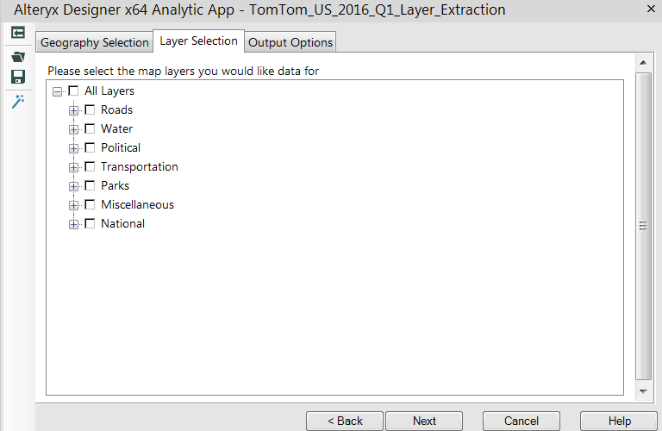Select the Roads label in tree
The width and height of the screenshot is (662, 431).
pyautogui.click(x=116, y=109)
